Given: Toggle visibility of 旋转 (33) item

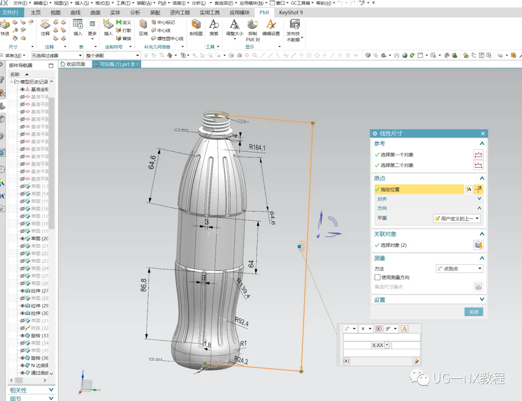Looking at the screenshot, I should click(23, 335).
